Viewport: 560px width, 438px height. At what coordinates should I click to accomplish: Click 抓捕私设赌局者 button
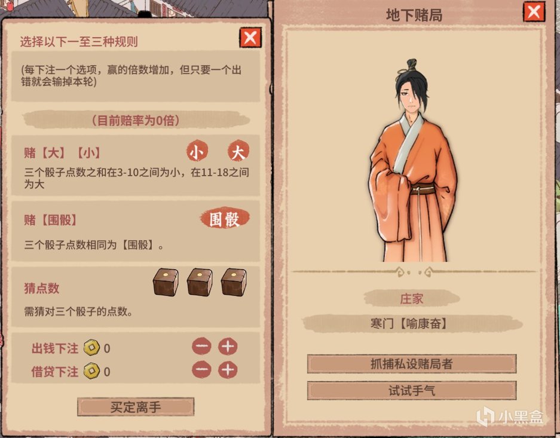coord(412,364)
